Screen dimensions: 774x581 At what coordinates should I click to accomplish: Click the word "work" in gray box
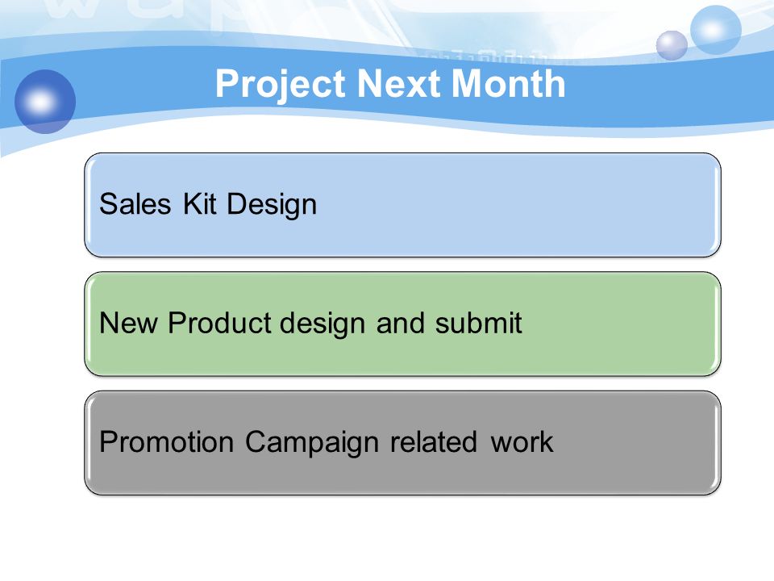[x=522, y=441]
